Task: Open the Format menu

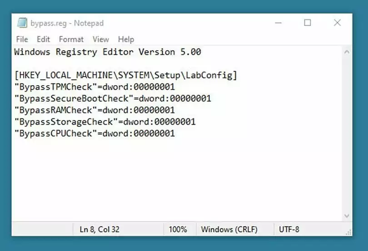Action: point(71,39)
